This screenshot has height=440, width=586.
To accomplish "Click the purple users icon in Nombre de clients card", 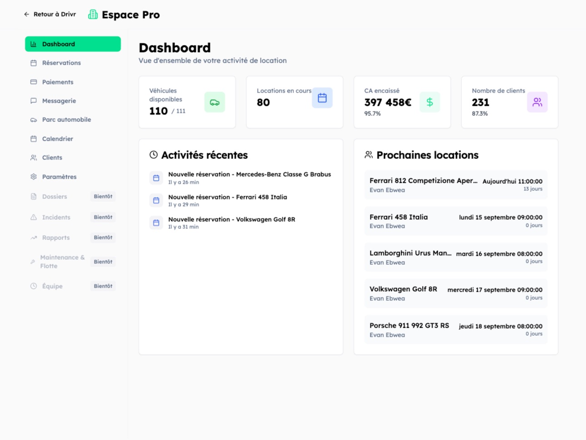I will point(537,102).
